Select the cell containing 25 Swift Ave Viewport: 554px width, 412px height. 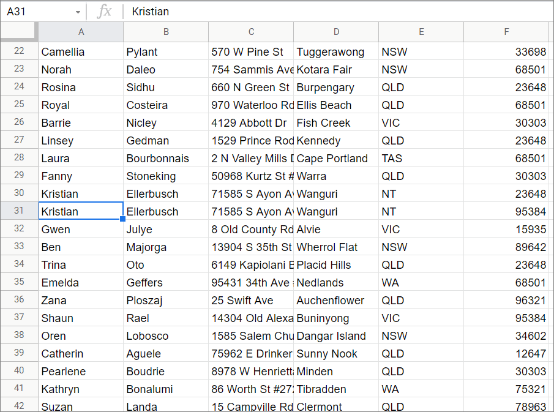click(251, 300)
